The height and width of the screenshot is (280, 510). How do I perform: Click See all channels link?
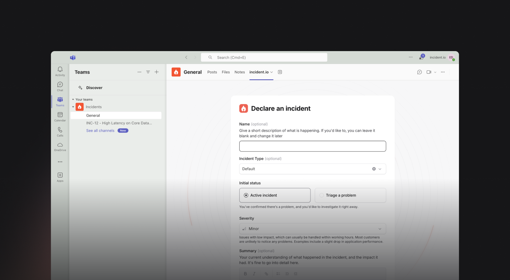[x=100, y=130]
